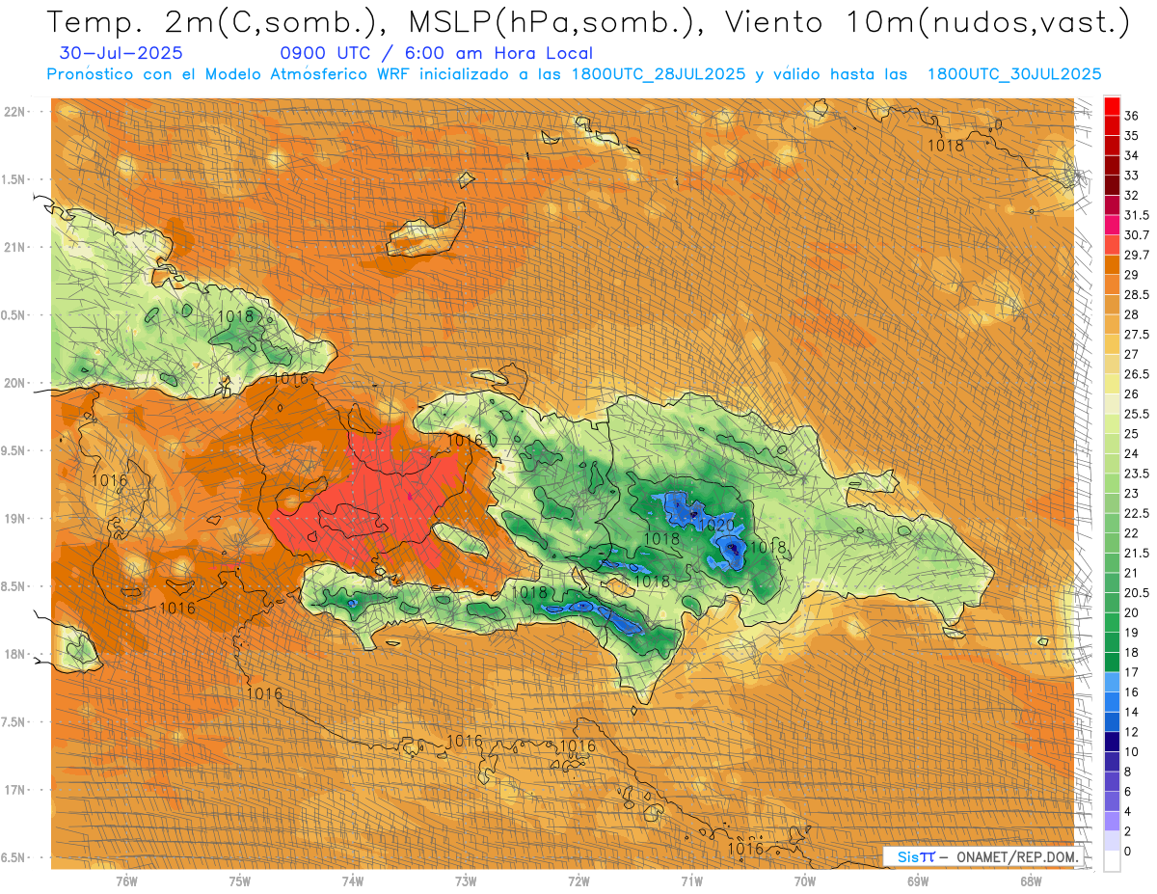Pick the light blue swatch between 16 and 17

point(1112,682)
